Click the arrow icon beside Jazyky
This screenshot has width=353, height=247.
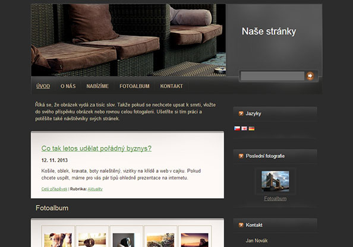[x=241, y=113]
